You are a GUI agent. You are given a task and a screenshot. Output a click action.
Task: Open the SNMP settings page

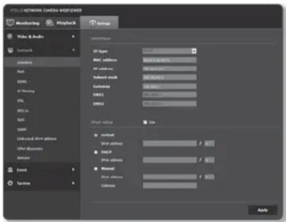21,129
